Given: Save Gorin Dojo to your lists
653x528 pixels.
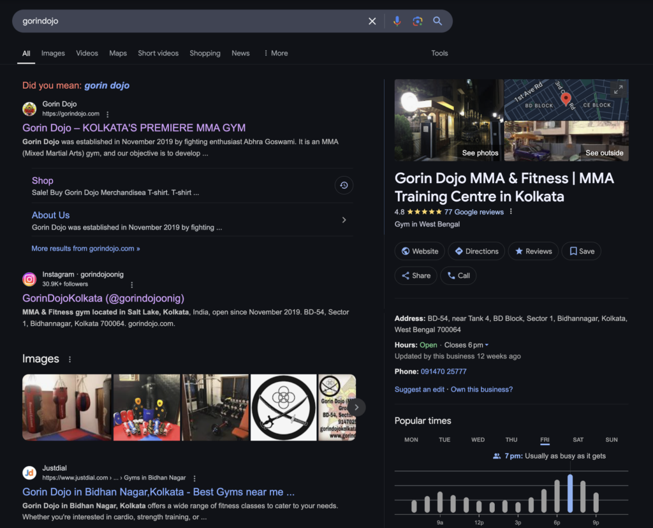Looking at the screenshot, I should click(x=582, y=251).
